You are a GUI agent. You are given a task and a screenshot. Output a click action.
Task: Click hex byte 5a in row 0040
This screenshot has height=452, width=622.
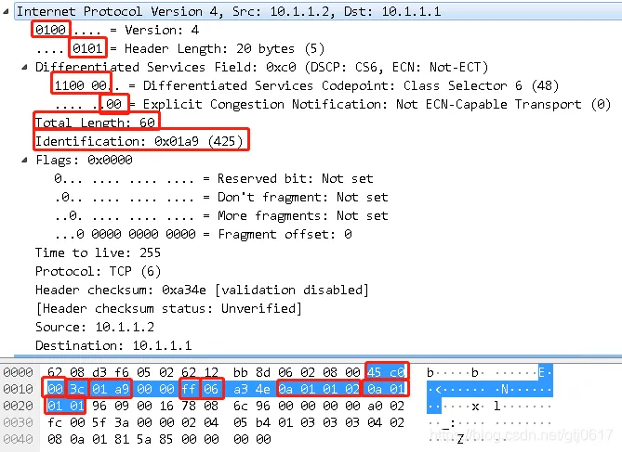click(144, 439)
